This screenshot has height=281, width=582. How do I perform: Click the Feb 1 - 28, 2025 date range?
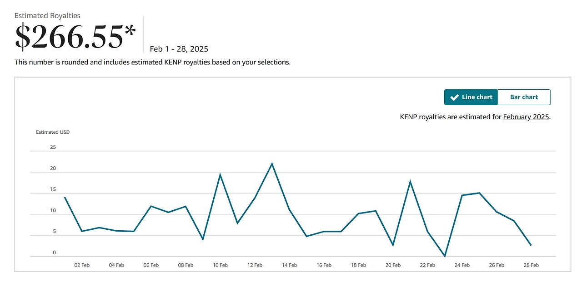point(179,49)
